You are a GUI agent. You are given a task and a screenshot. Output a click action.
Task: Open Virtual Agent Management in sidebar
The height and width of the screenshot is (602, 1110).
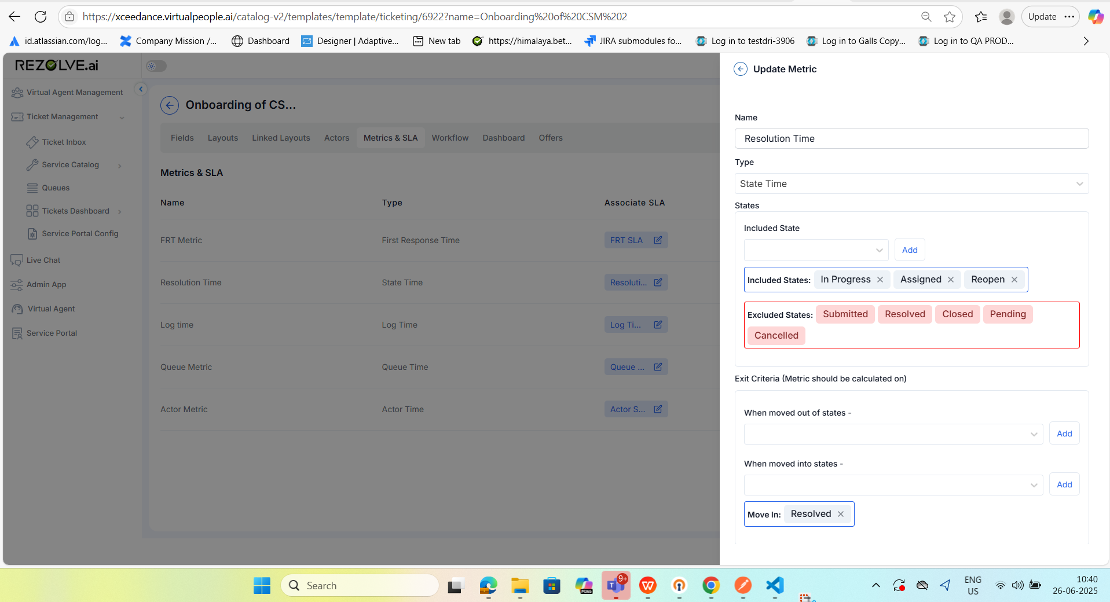(68, 93)
